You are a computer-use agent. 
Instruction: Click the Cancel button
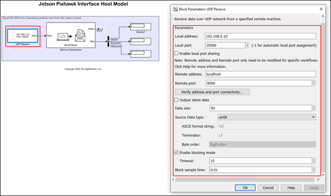point(267,188)
